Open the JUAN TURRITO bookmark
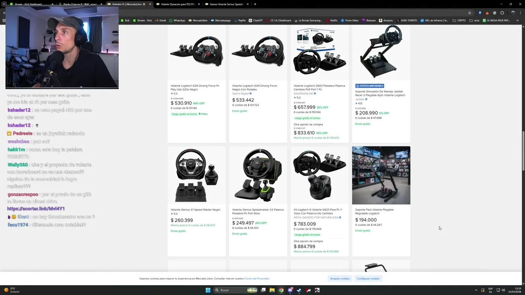 pos(406,20)
